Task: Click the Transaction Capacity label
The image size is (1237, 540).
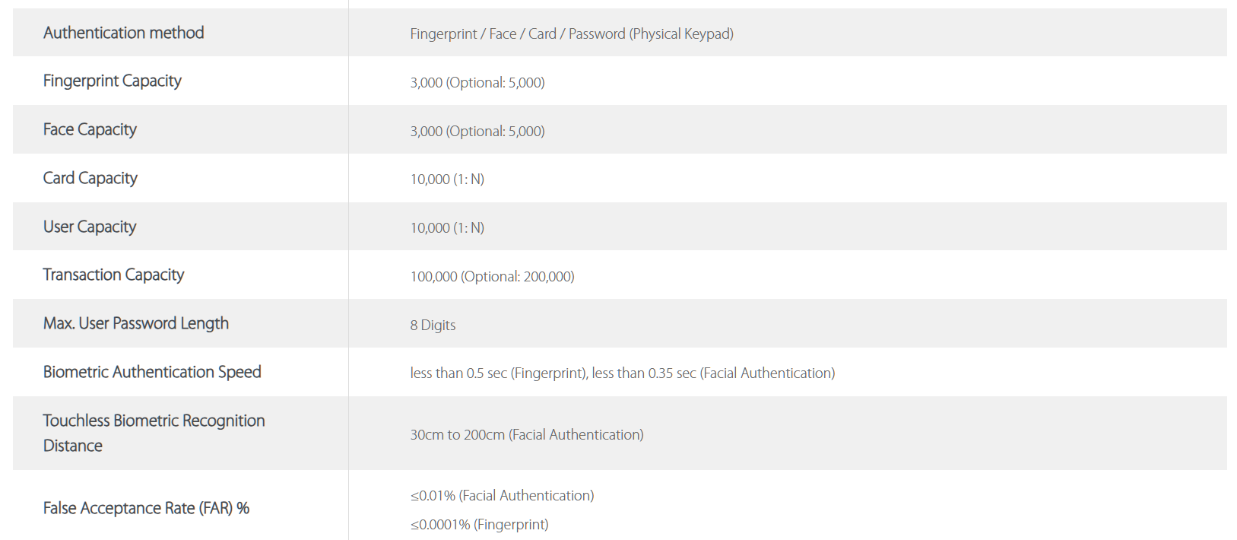Action: click(x=113, y=275)
